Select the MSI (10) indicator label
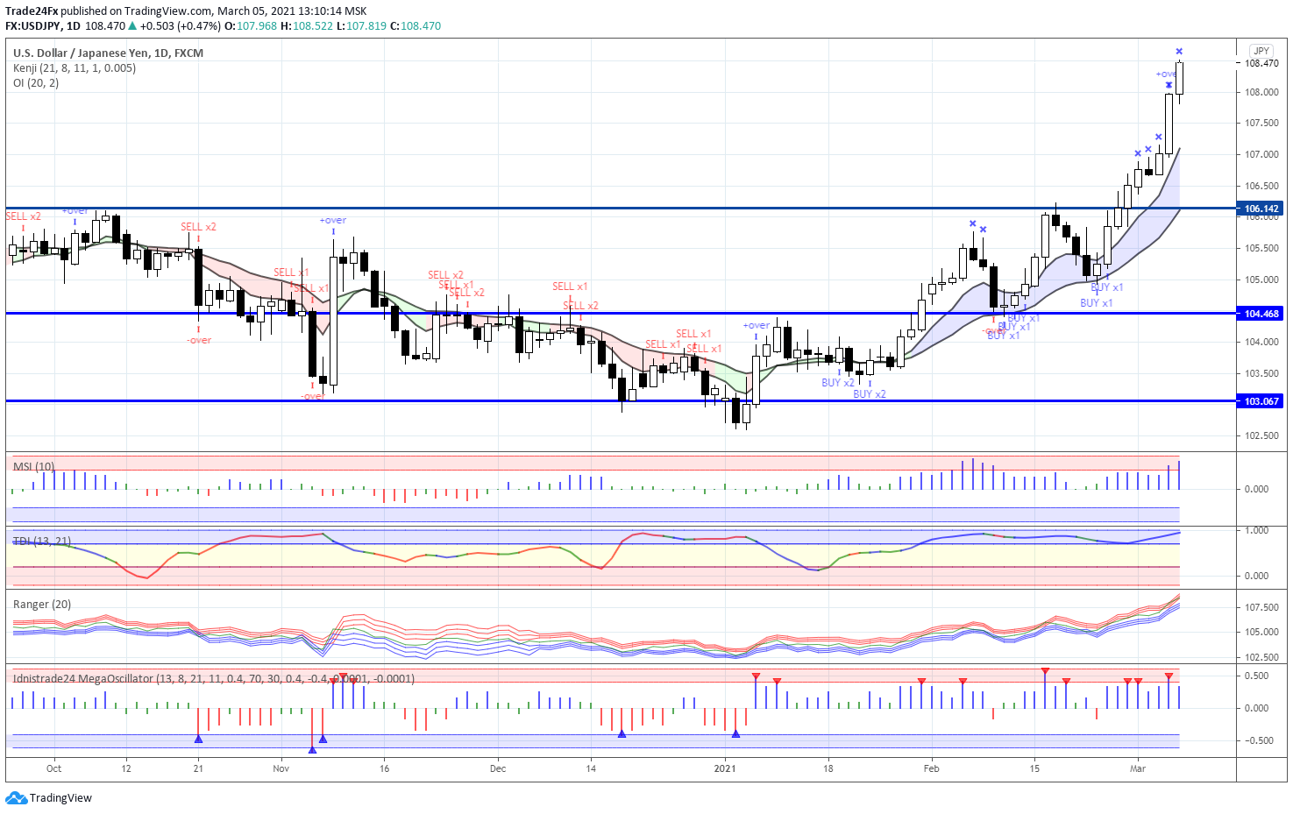The image size is (1293, 814). [34, 466]
